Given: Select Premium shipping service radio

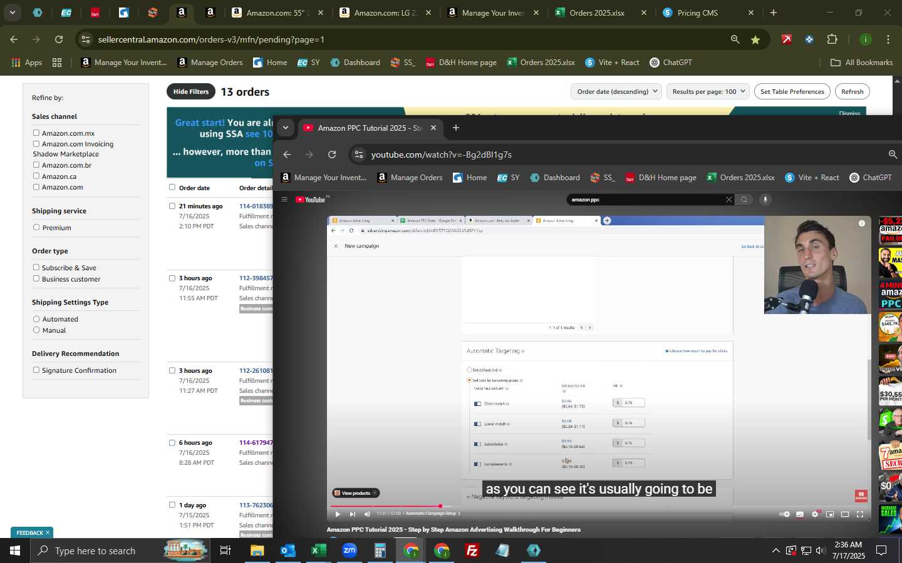Looking at the screenshot, I should click(36, 227).
